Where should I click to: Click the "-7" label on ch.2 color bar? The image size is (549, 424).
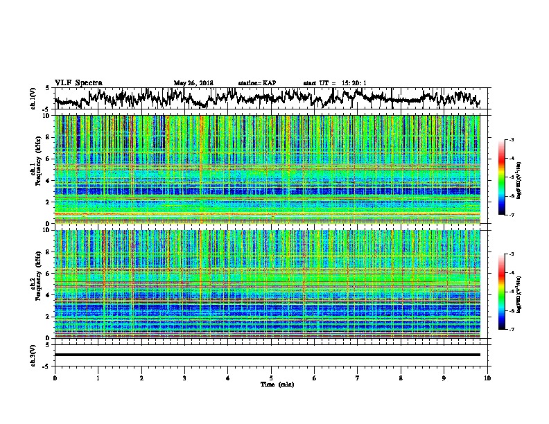click(x=512, y=329)
